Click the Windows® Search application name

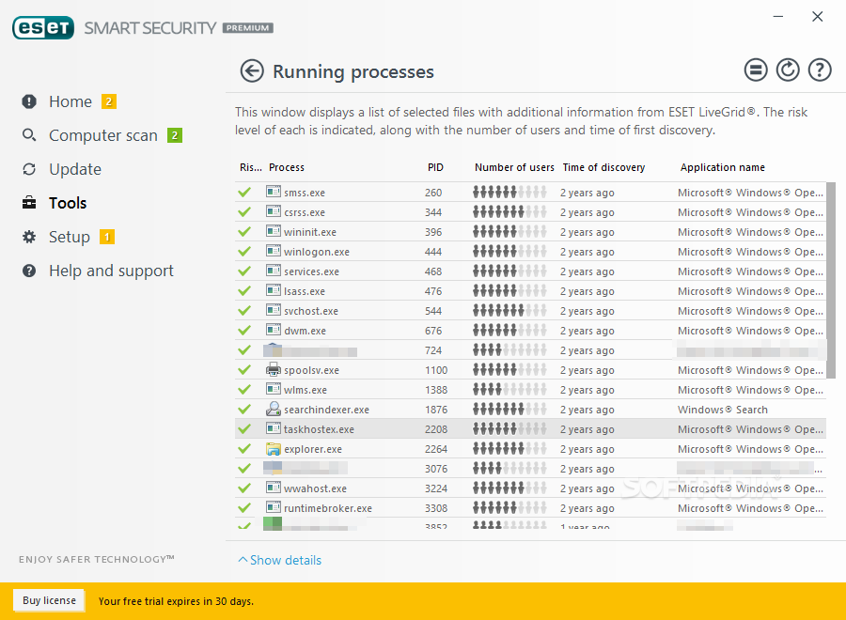[x=723, y=410]
